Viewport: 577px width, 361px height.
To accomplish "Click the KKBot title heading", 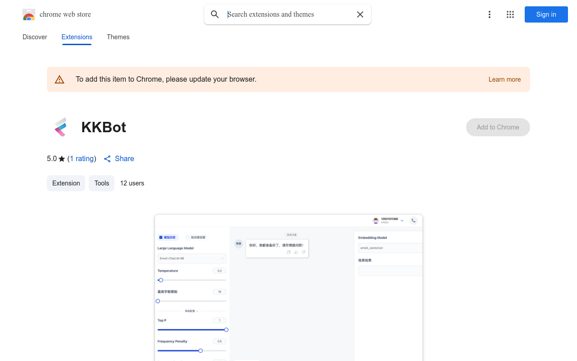I will [x=104, y=127].
